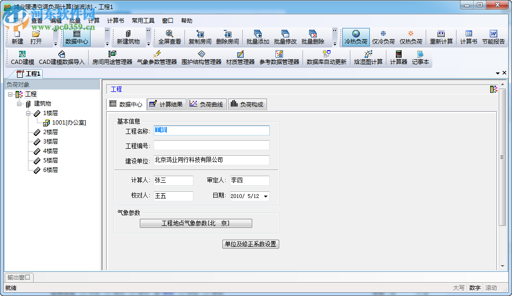Click the 批量删除 batch delete icon
Image resolution: width=512 pixels, height=296 pixels.
pyautogui.click(x=313, y=37)
